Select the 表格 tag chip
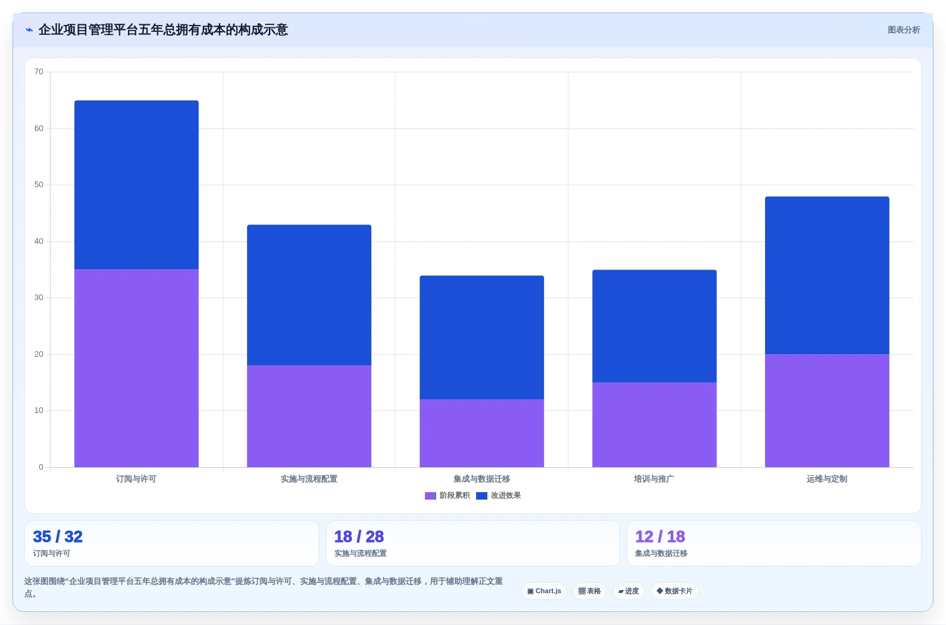Viewport: 946px width, 625px height. (590, 591)
